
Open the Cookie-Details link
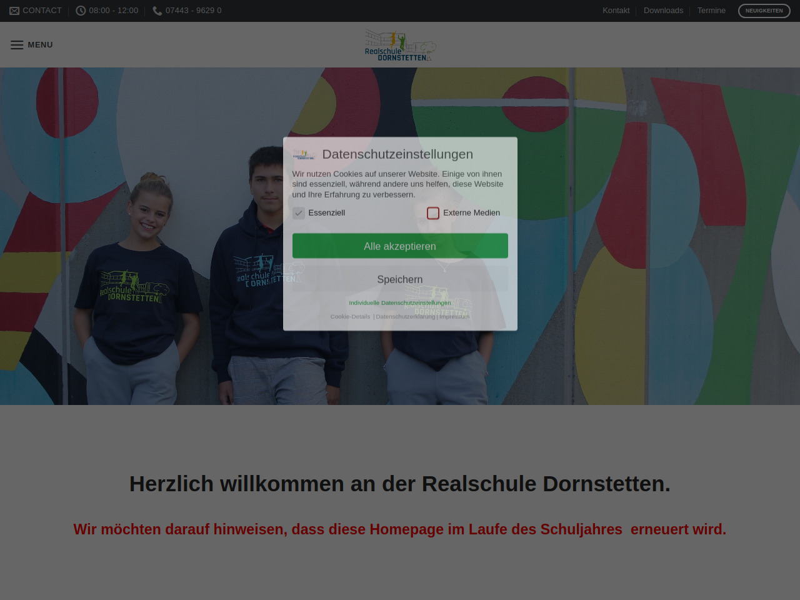(x=351, y=317)
